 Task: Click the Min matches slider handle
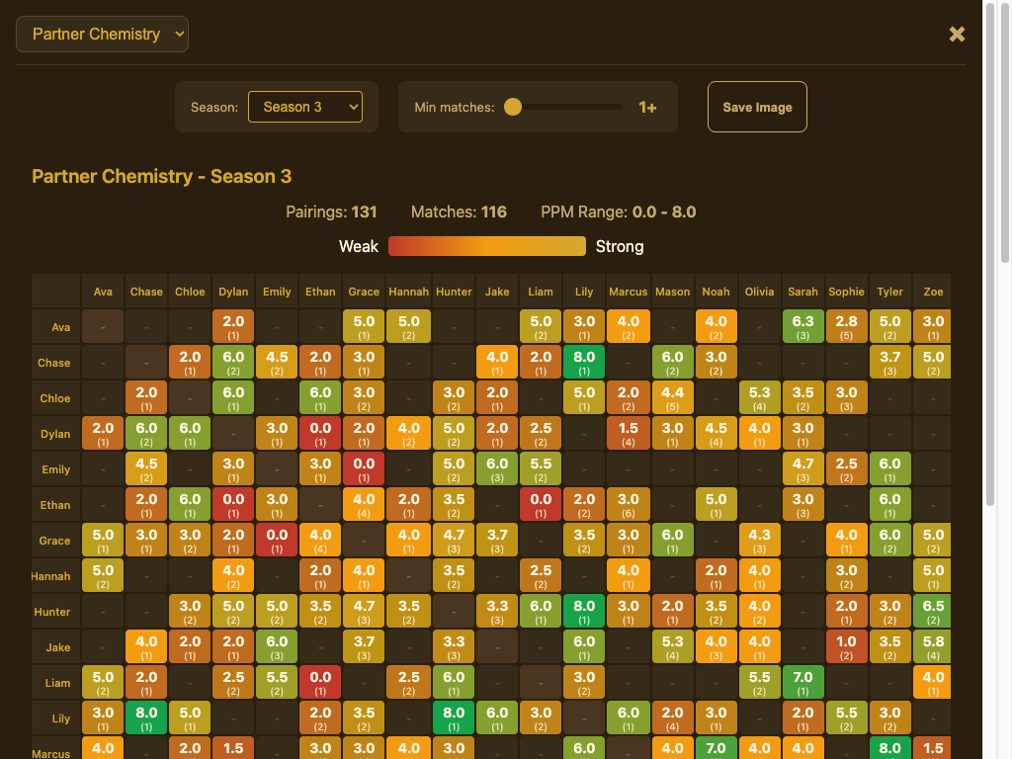(x=513, y=107)
